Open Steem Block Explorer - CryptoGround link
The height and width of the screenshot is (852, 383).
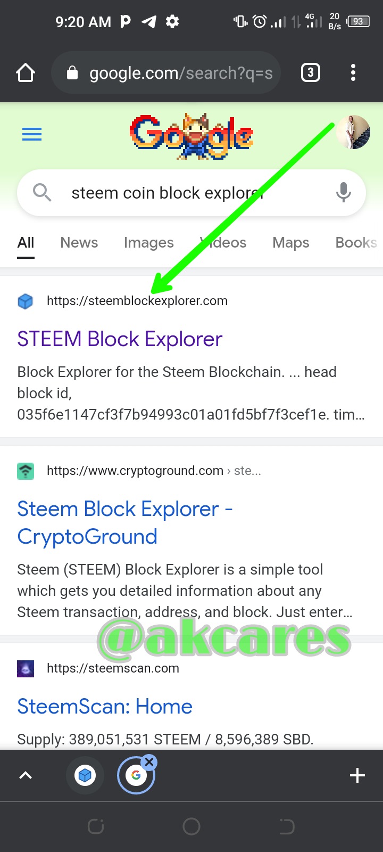pos(124,523)
